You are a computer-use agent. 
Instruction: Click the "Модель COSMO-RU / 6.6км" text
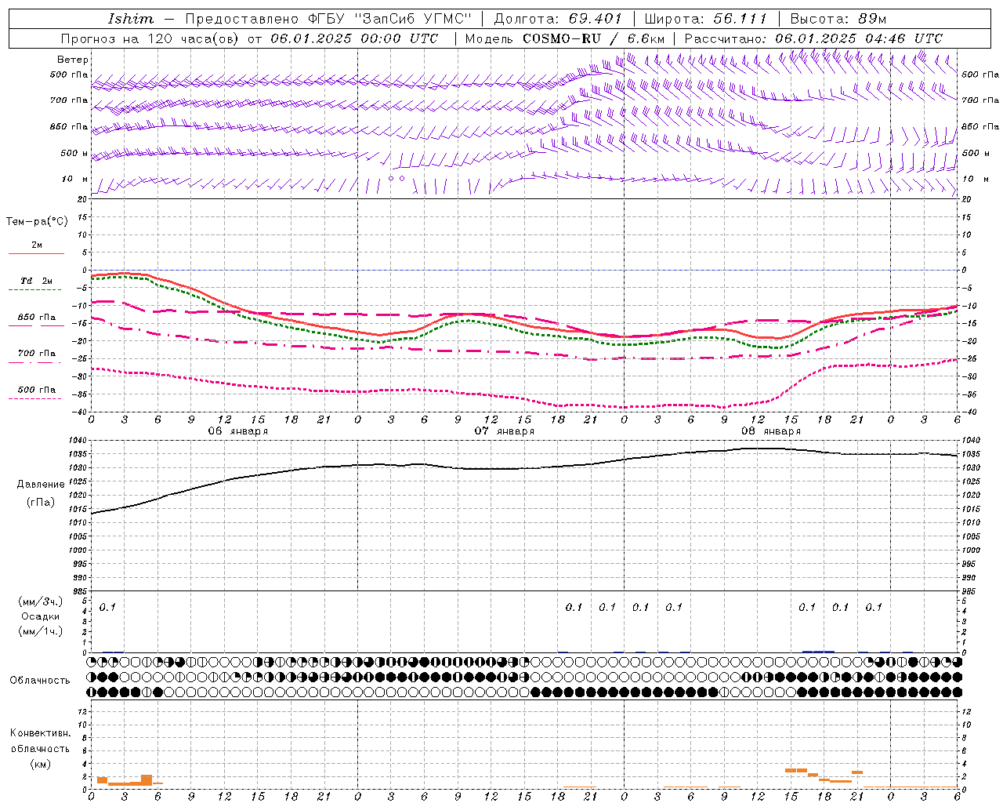pyautogui.click(x=564, y=38)
